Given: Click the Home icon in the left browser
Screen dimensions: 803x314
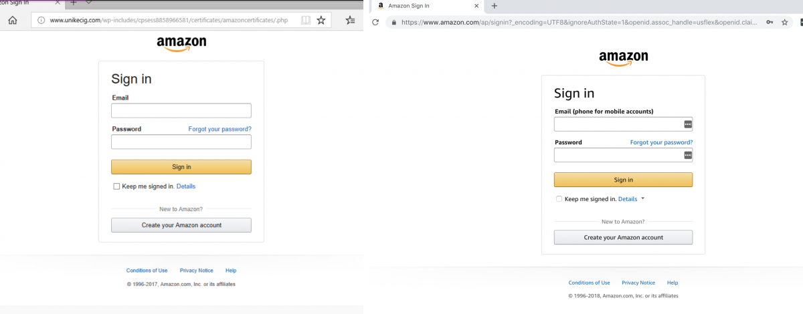Looking at the screenshot, I should (x=12, y=20).
